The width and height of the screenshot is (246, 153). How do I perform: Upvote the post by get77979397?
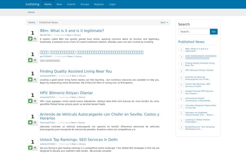(30, 60)
